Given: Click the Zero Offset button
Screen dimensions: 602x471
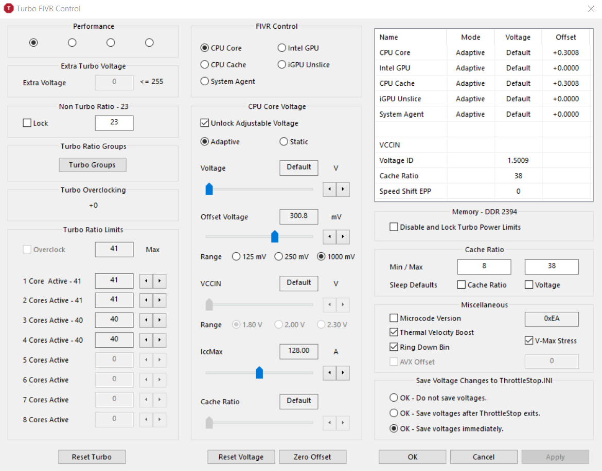Looking at the screenshot, I should (312, 457).
